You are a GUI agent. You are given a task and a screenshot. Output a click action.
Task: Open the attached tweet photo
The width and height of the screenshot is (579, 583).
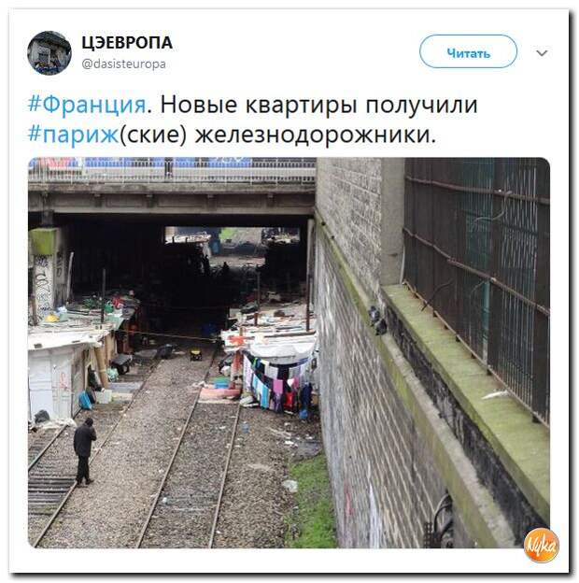pyautogui.click(x=289, y=352)
